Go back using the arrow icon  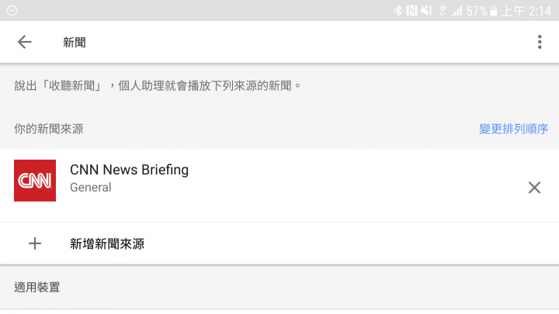[25, 42]
